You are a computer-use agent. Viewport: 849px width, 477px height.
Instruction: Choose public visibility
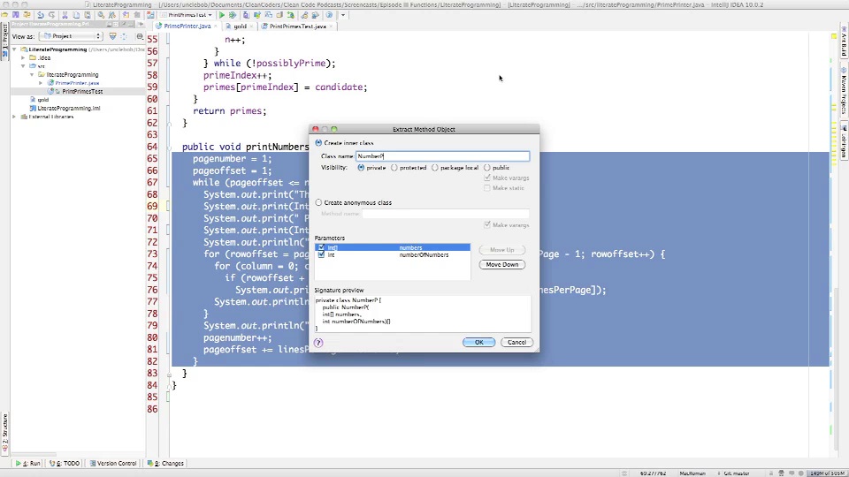(x=486, y=168)
